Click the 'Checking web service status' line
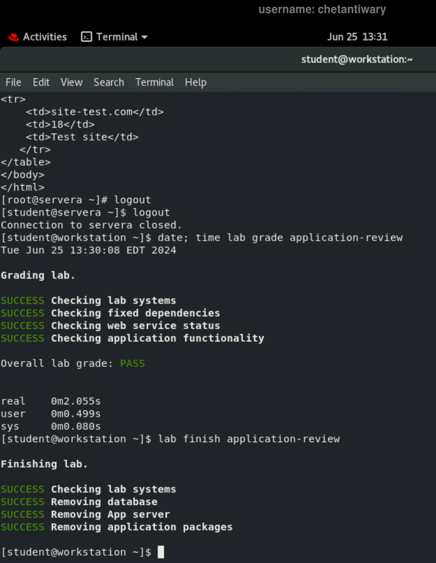The height and width of the screenshot is (563, 436). pos(135,326)
